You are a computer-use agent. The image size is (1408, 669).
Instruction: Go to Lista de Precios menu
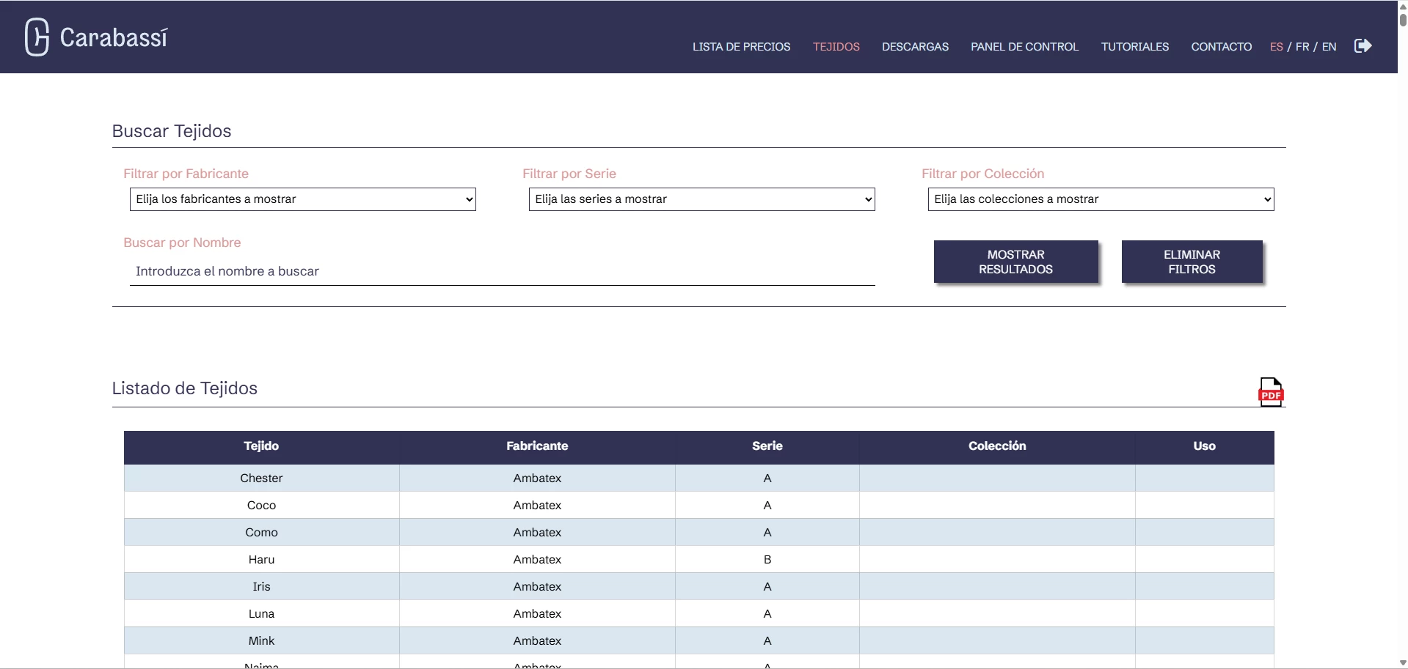click(741, 47)
